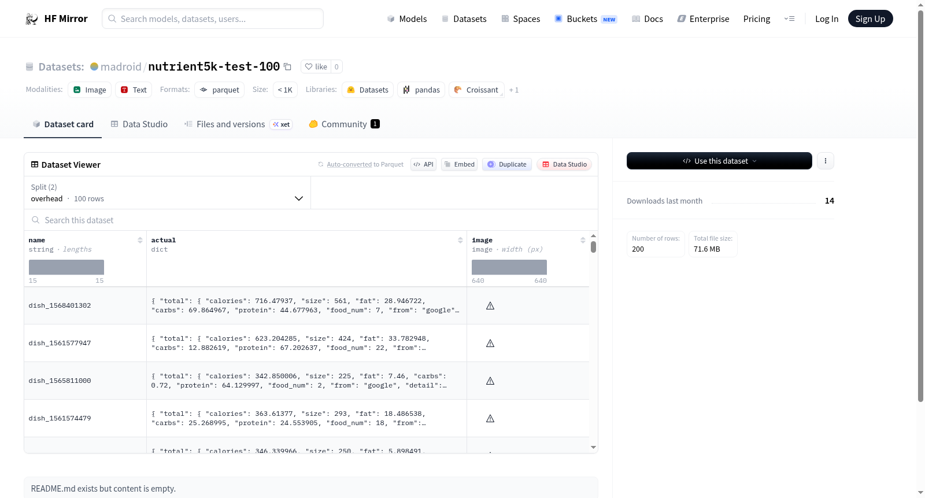Select the Image modality tag
The image size is (925, 498).
[90, 90]
